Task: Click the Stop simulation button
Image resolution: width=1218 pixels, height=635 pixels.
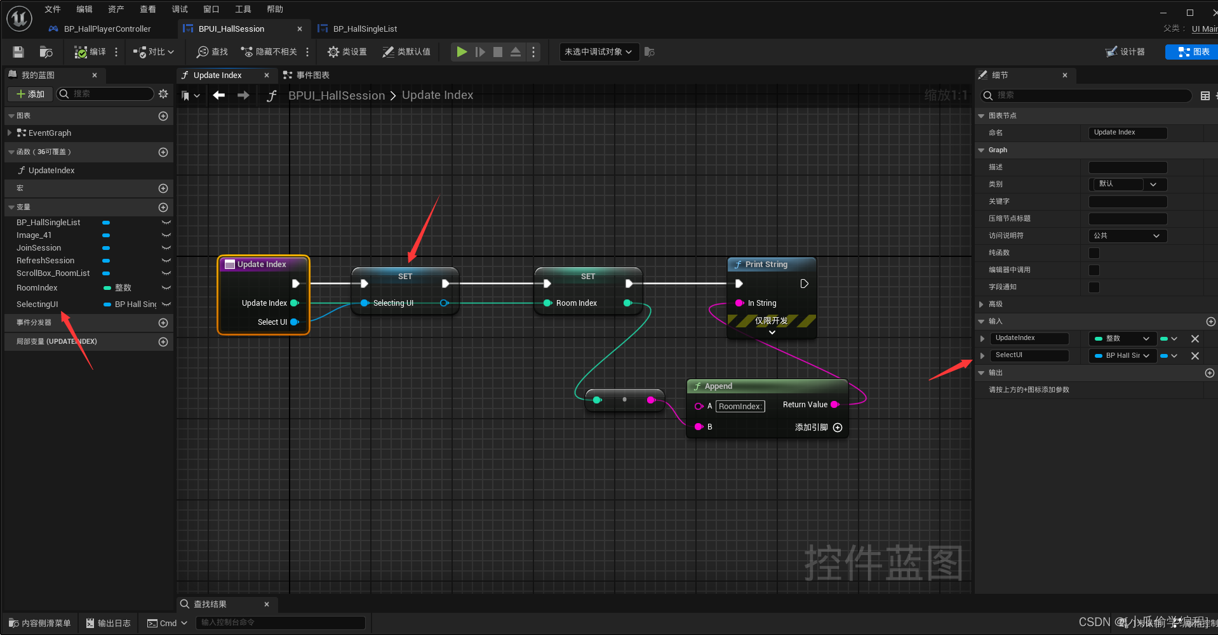Action: point(498,52)
